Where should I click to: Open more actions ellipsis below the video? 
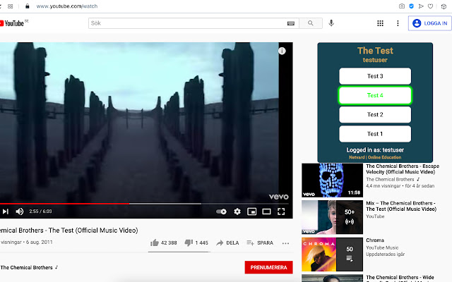285,243
